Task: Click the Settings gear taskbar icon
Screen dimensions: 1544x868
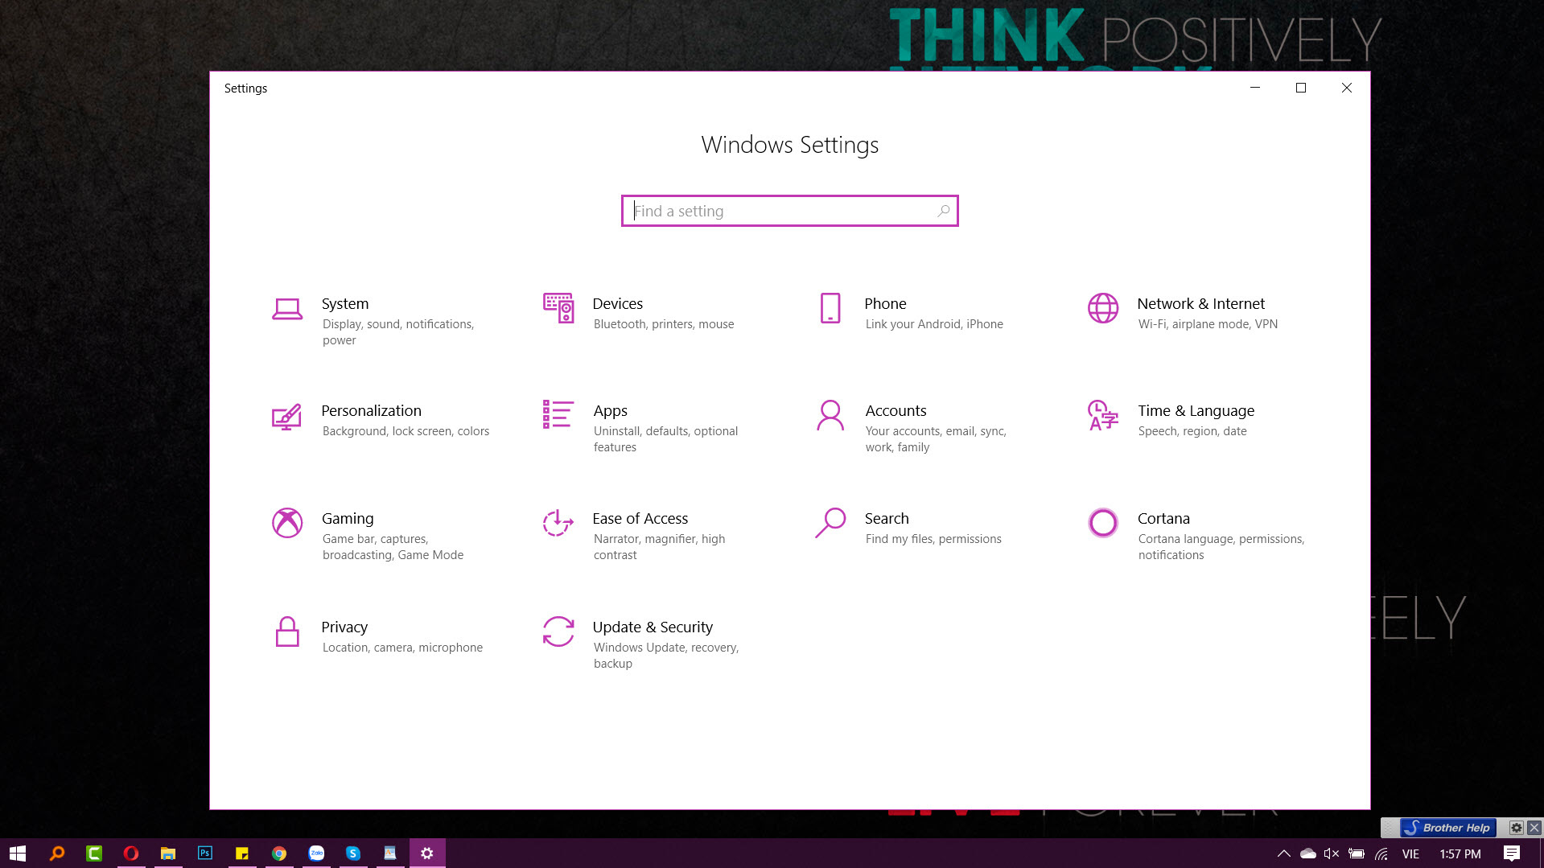Action: [427, 853]
